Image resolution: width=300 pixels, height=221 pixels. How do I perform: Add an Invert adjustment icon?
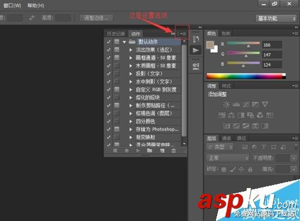227,126
